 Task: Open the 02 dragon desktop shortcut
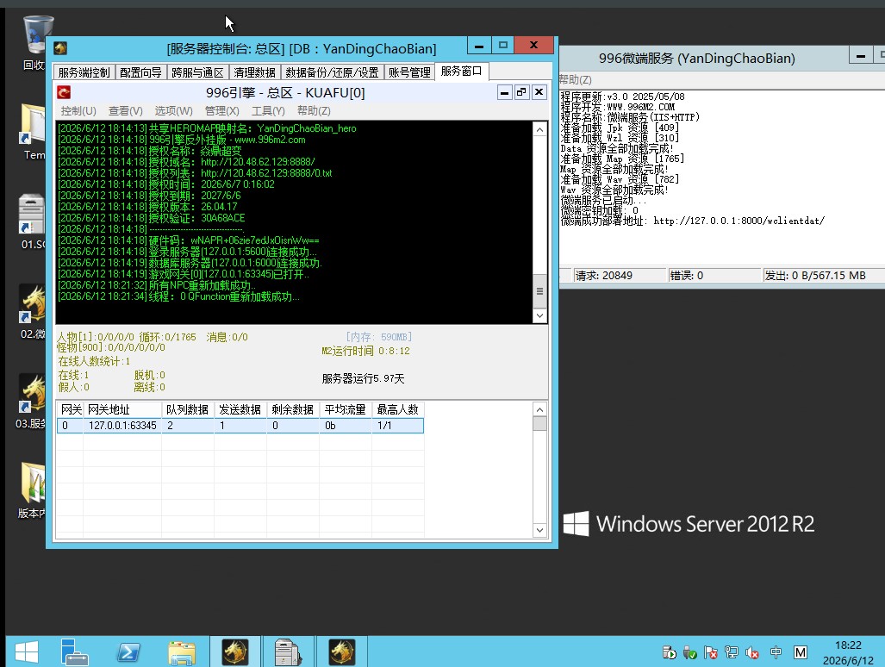33,311
